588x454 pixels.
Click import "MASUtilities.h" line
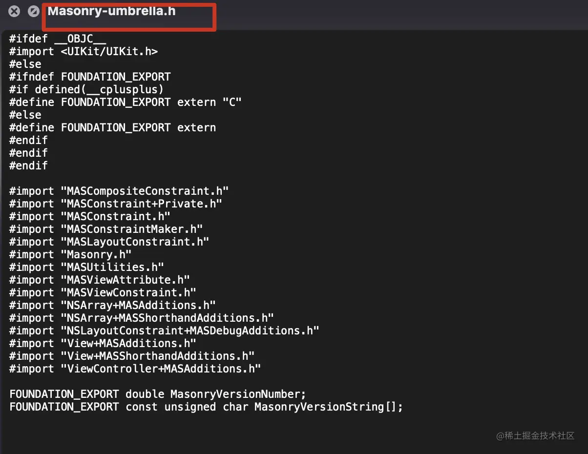coord(86,267)
